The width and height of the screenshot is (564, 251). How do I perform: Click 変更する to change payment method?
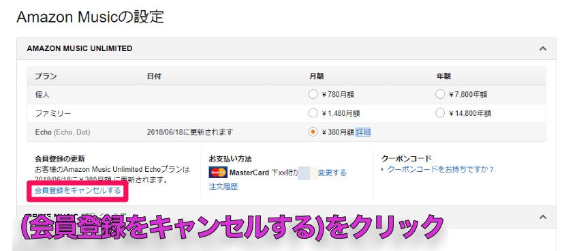pyautogui.click(x=332, y=173)
